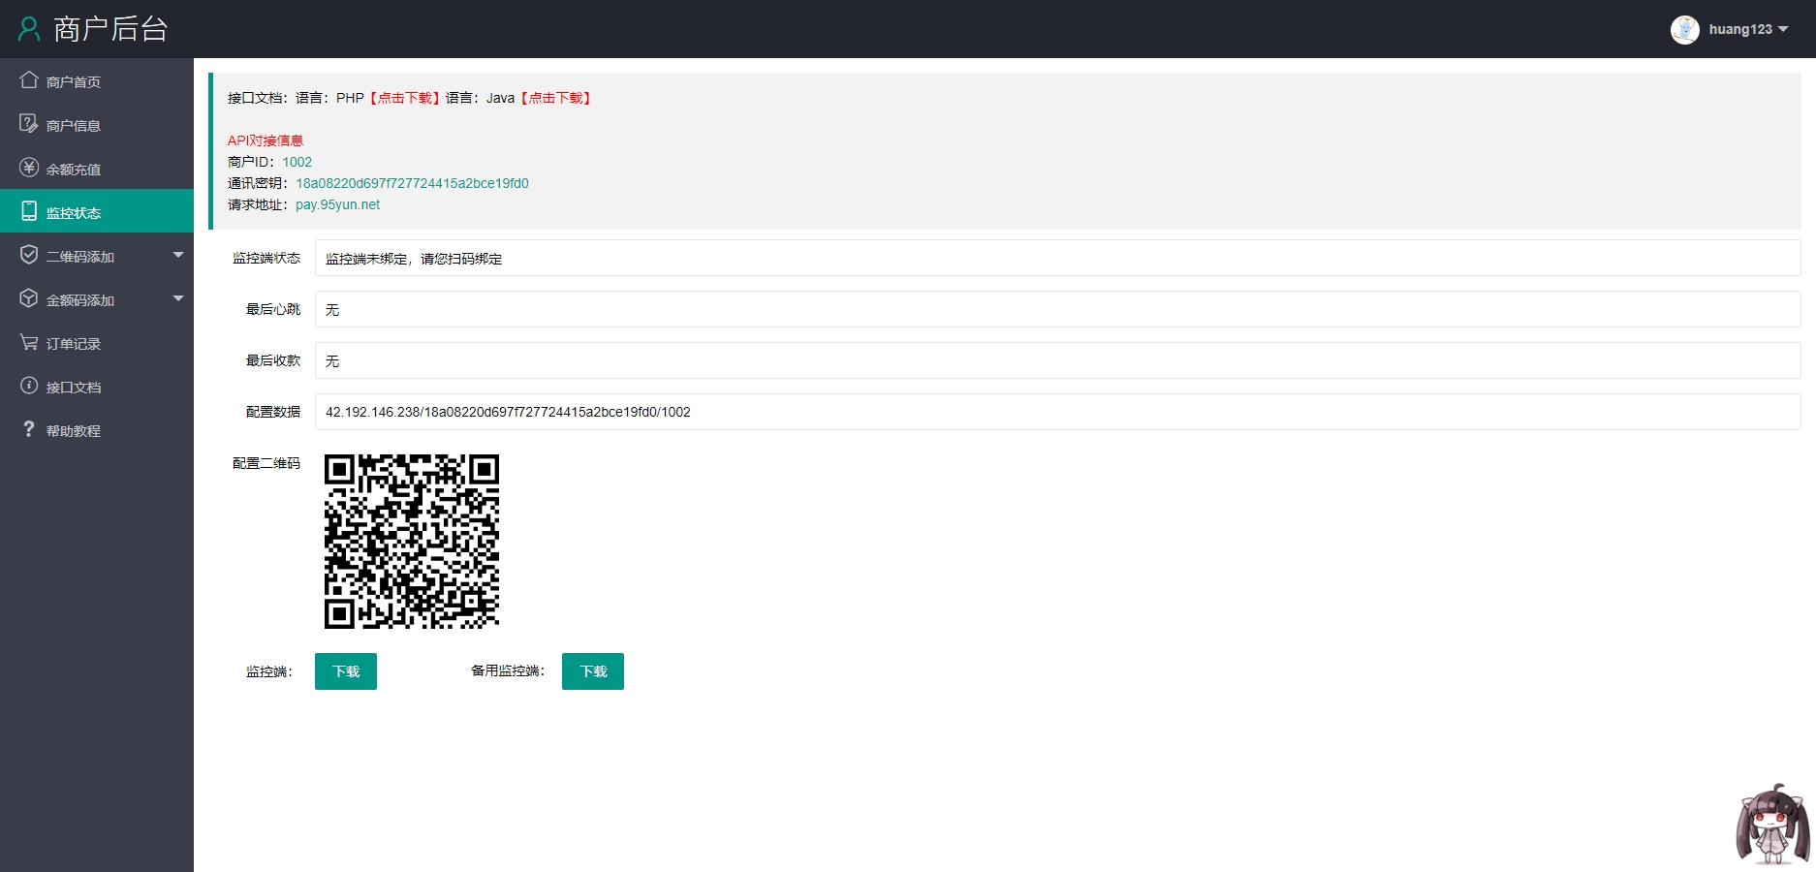
Task: Click the 备用监控端 下载 button
Action: click(x=593, y=671)
